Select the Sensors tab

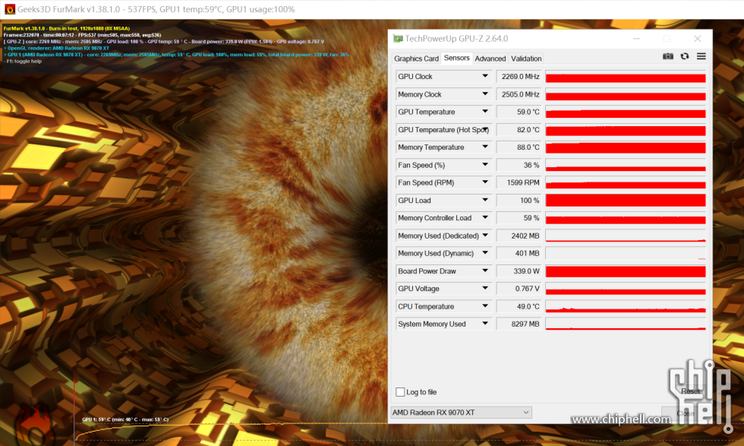[x=456, y=58]
